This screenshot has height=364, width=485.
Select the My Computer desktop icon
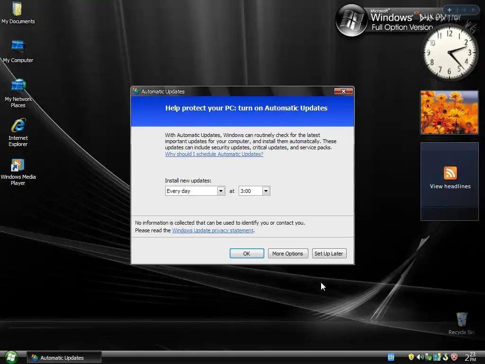coord(18,51)
